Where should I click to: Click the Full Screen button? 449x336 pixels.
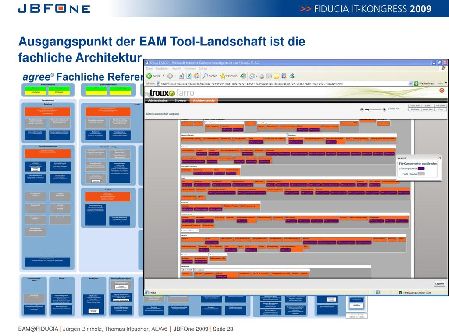440,106
